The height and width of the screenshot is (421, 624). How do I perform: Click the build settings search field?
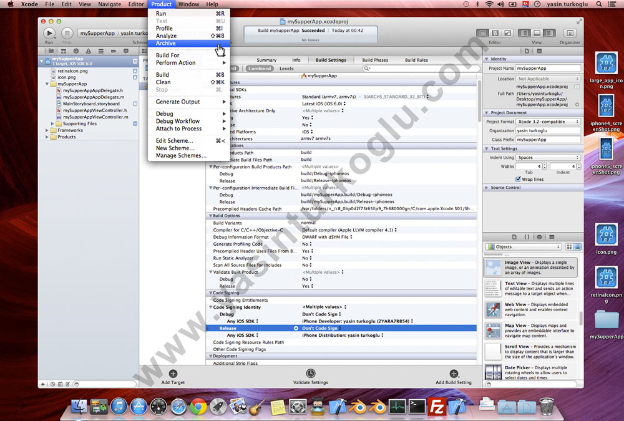point(421,69)
